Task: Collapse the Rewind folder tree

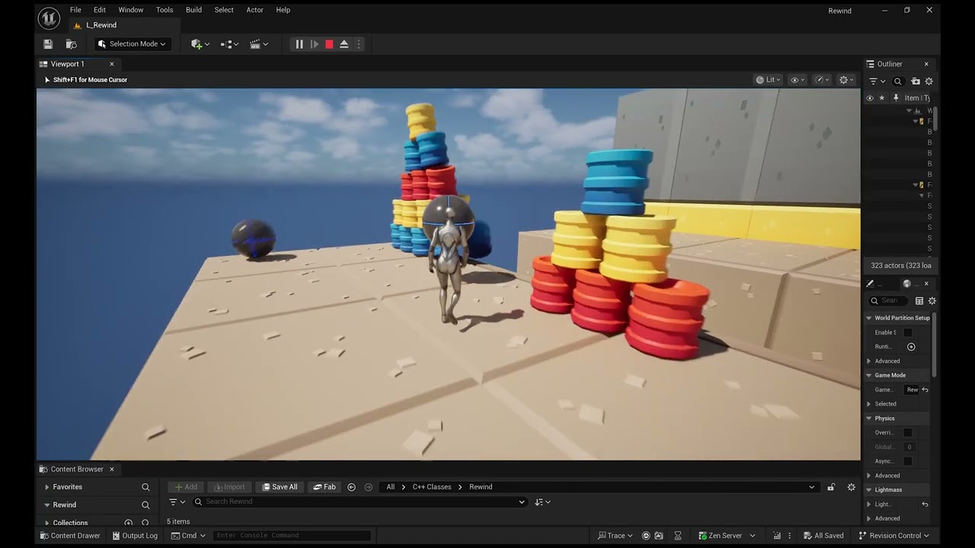Action: [47, 505]
